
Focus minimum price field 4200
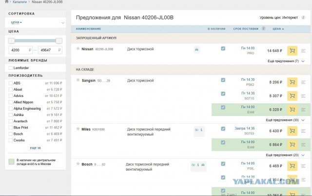tap(20, 50)
